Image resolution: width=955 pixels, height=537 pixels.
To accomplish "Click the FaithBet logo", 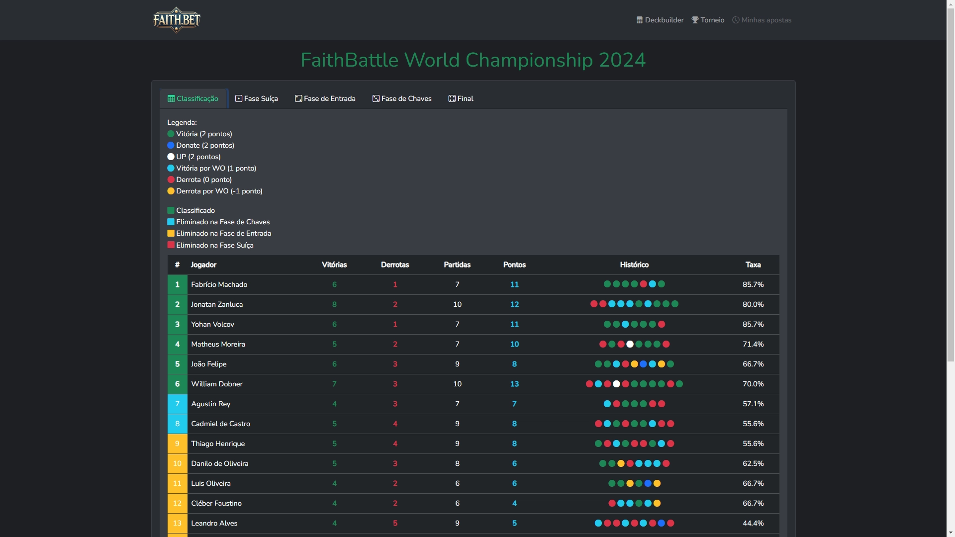I will tap(177, 20).
